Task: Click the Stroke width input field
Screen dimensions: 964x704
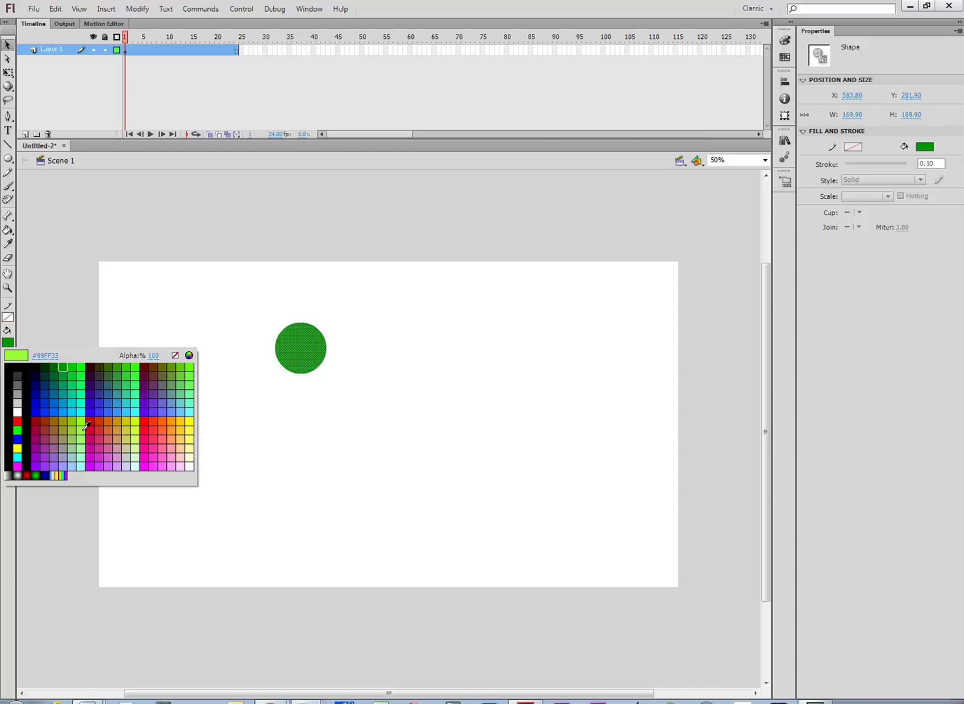Action: point(930,163)
